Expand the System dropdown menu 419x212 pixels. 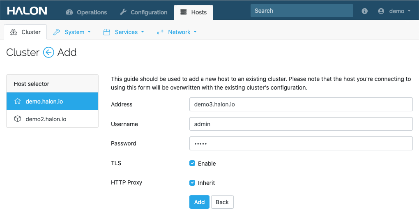pyautogui.click(x=72, y=32)
